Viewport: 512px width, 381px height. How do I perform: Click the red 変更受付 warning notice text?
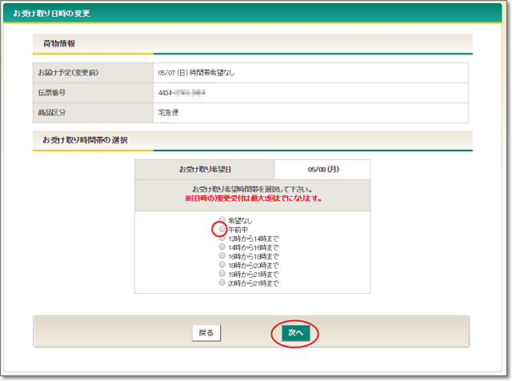252,199
